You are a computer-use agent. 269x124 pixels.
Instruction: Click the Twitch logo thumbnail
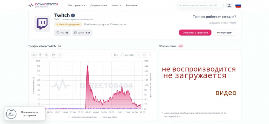(42, 24)
